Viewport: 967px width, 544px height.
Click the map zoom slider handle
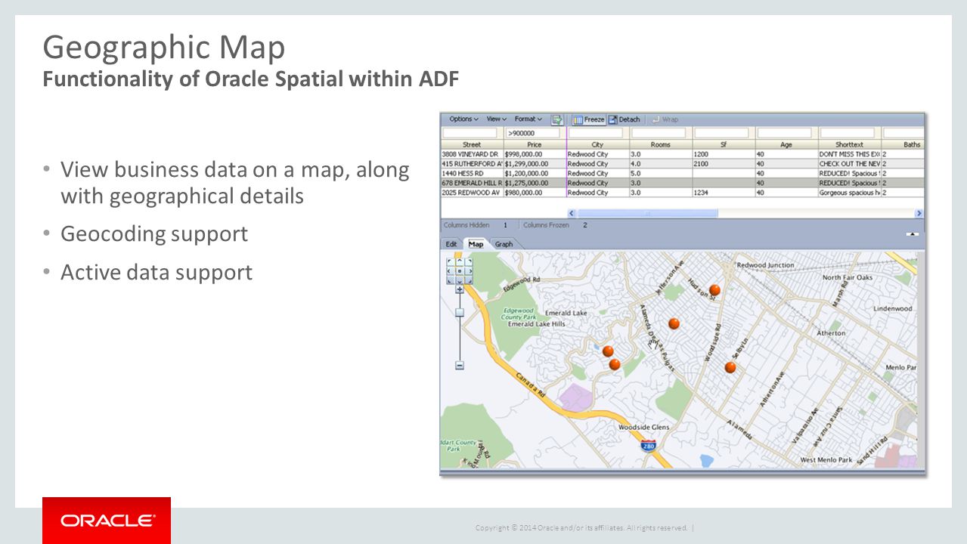point(459,312)
